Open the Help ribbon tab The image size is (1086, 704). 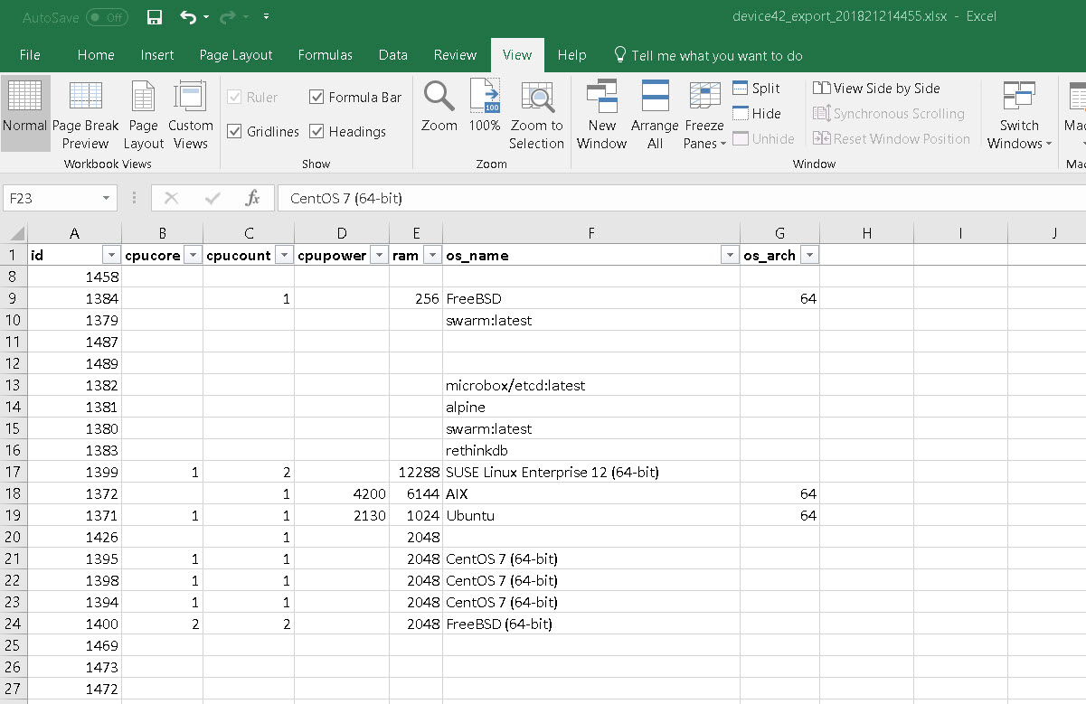[571, 55]
